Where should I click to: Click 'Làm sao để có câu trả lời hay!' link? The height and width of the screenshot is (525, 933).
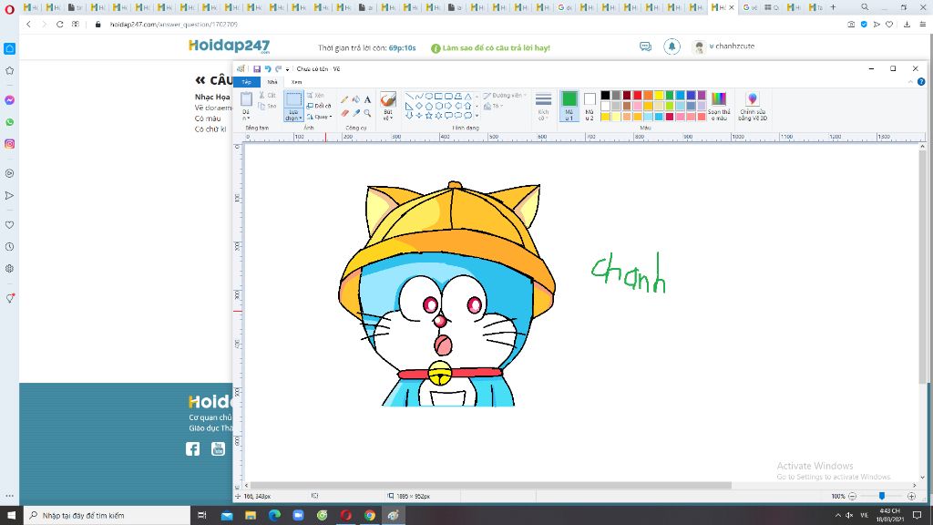point(496,47)
